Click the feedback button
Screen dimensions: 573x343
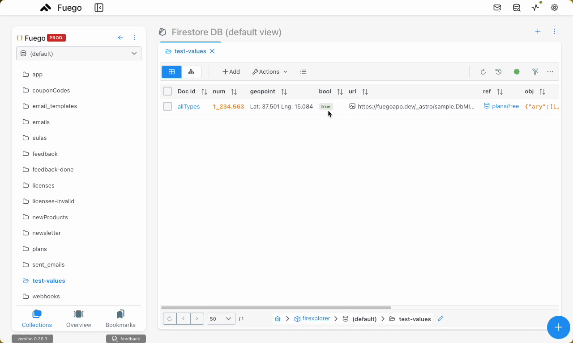pos(126,339)
